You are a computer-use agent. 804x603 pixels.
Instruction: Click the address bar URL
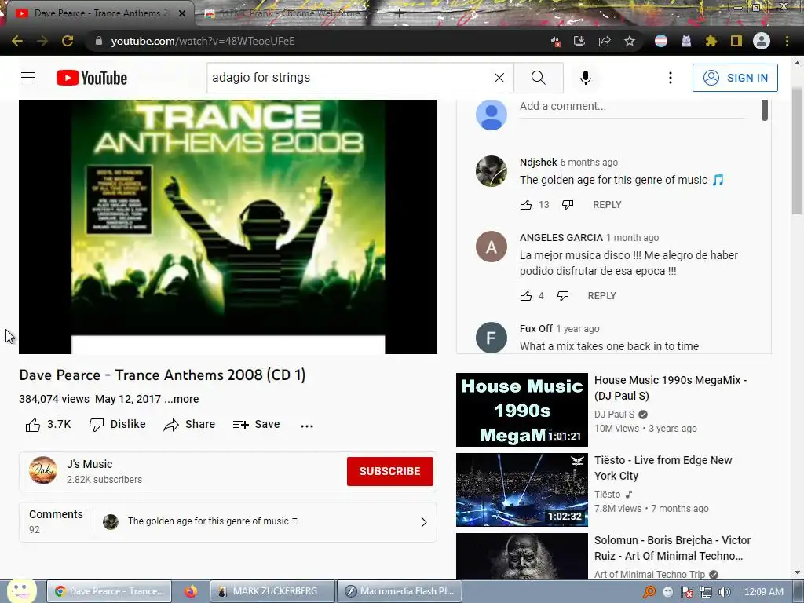click(x=203, y=41)
